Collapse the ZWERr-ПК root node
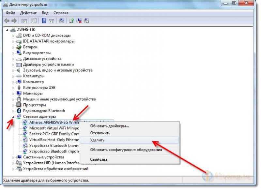 [7, 30]
